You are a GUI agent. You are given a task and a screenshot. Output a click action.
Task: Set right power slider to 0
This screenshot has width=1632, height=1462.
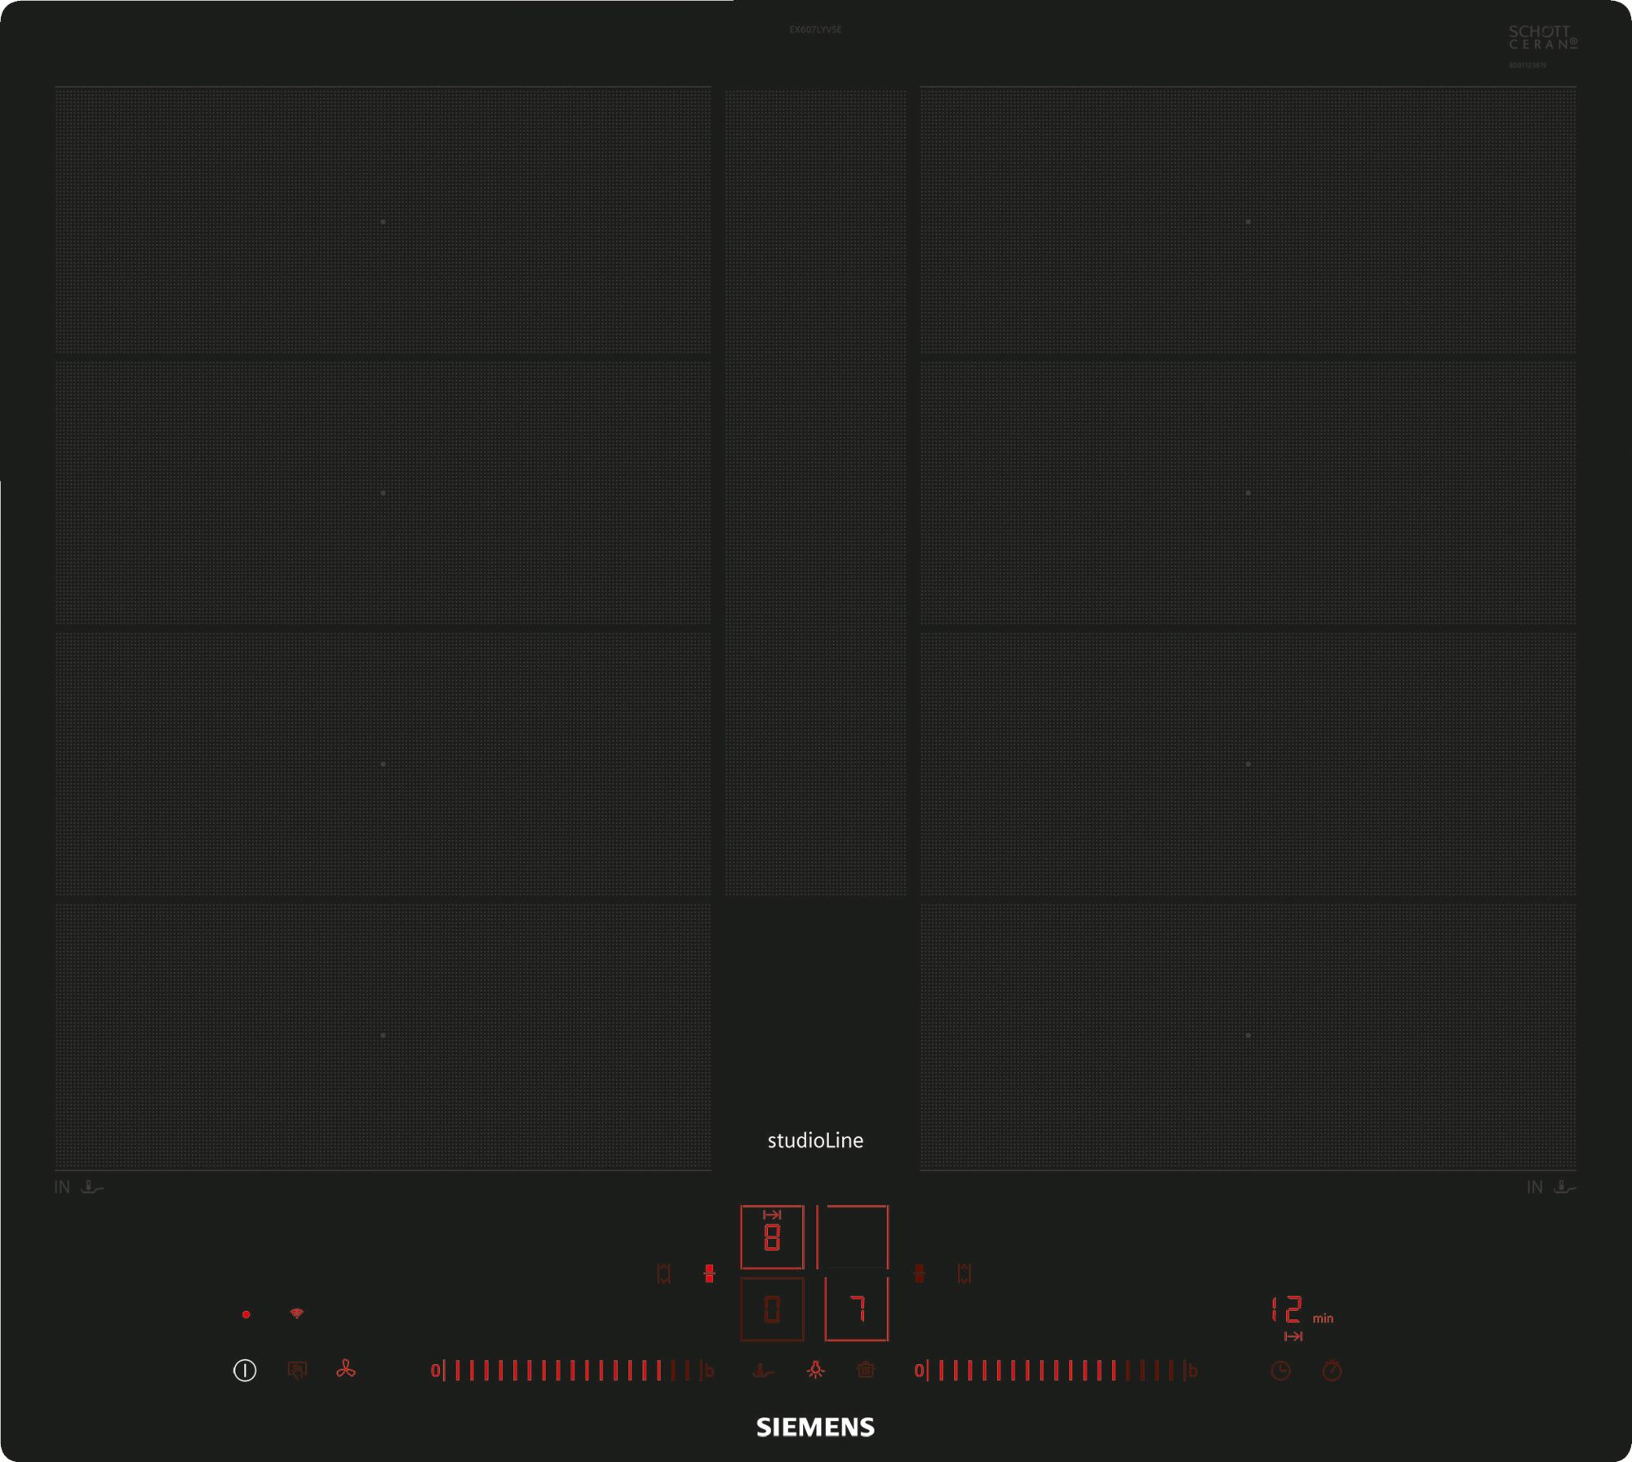click(918, 1371)
